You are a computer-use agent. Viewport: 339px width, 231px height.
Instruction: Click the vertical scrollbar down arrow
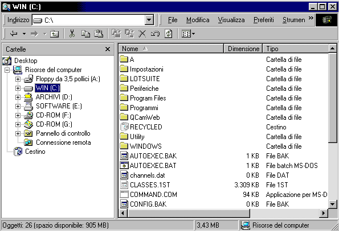[332, 204]
